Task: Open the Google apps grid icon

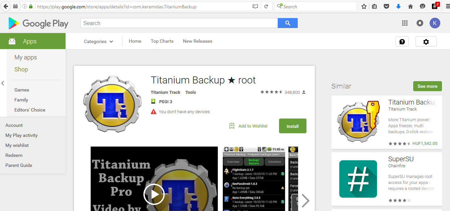Action: tap(405, 23)
